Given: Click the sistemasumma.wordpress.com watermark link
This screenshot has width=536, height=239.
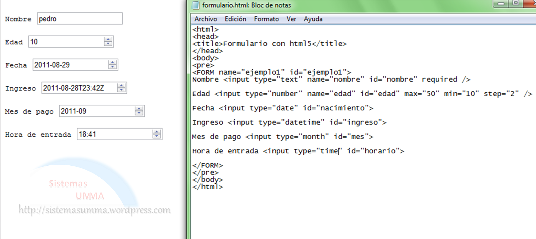Looking at the screenshot, I should [94, 210].
